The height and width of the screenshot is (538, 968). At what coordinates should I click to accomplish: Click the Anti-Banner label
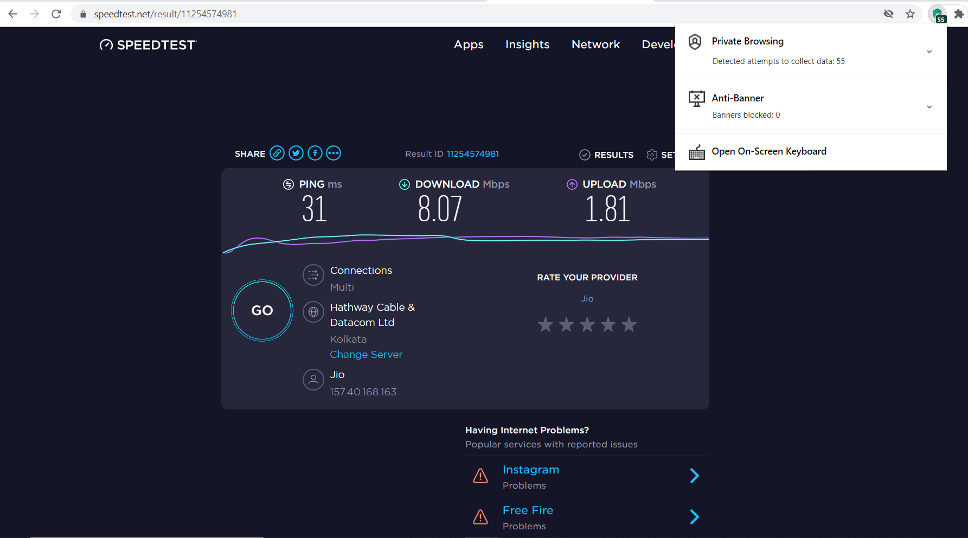[738, 98]
